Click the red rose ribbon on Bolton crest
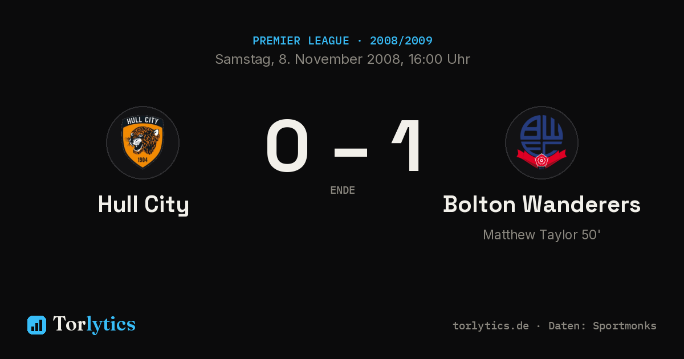The image size is (684, 359). point(541,158)
